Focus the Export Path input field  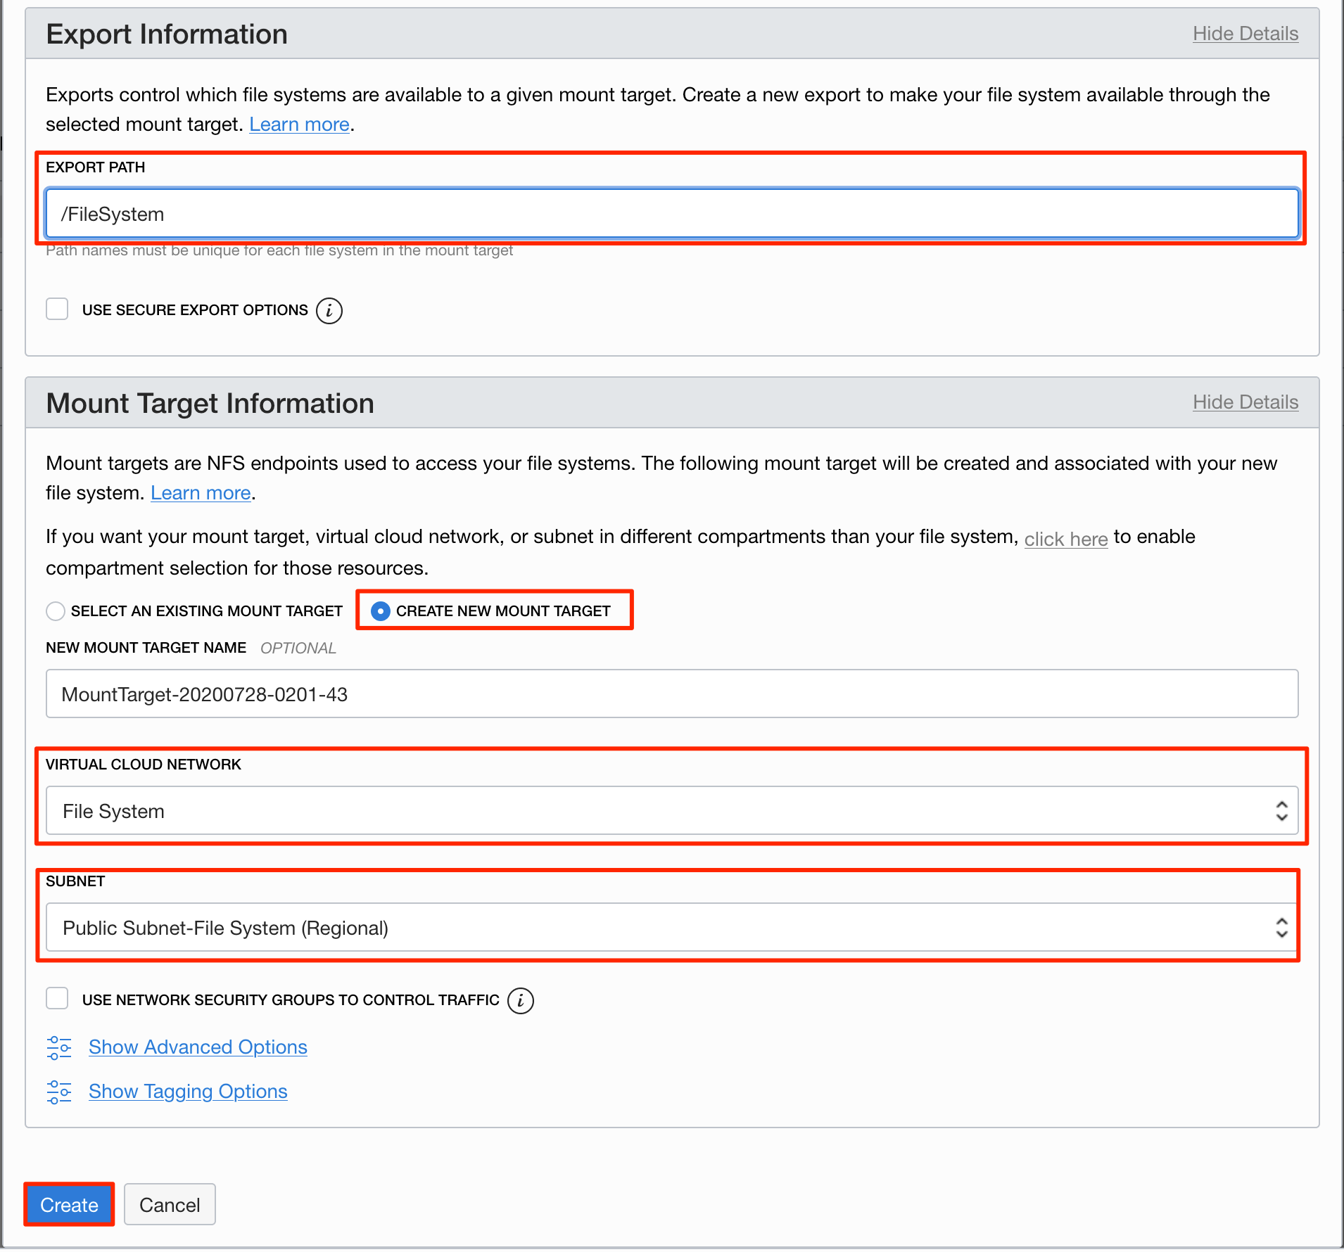click(671, 214)
